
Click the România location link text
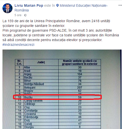(x=21, y=10)
